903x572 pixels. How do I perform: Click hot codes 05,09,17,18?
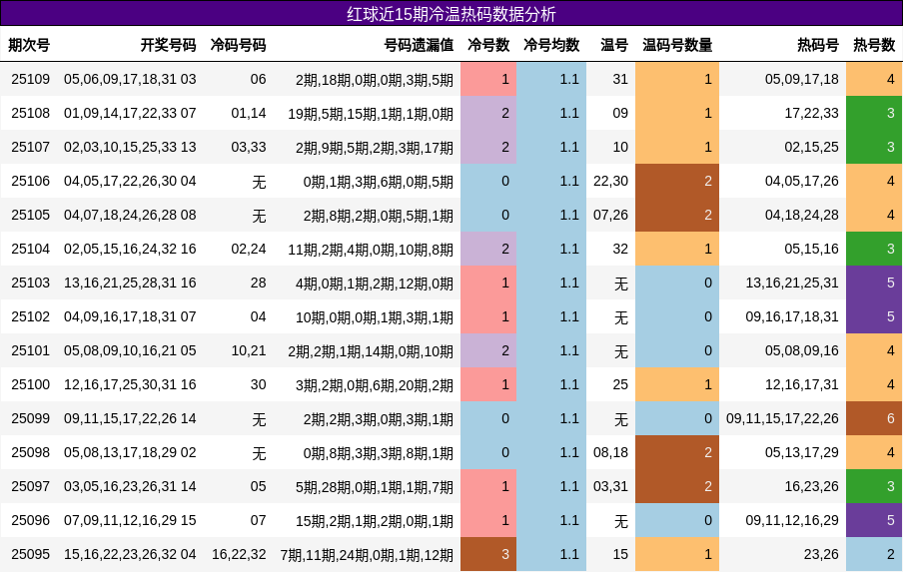tap(802, 79)
